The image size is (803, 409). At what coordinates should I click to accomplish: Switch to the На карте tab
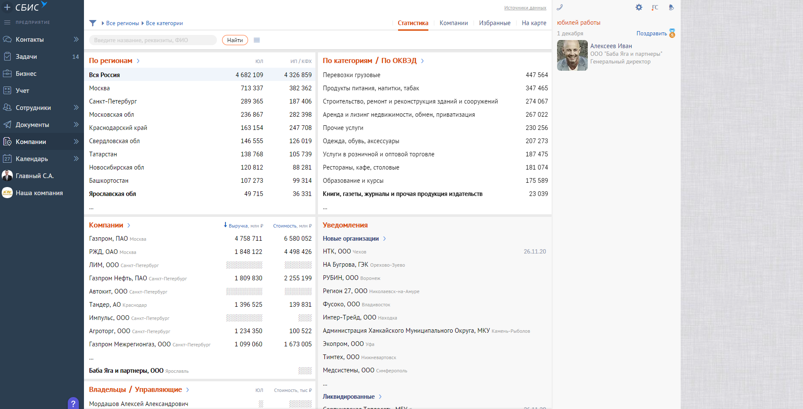coord(534,23)
